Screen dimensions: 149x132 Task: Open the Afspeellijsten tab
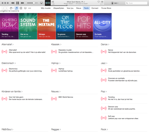59,8
